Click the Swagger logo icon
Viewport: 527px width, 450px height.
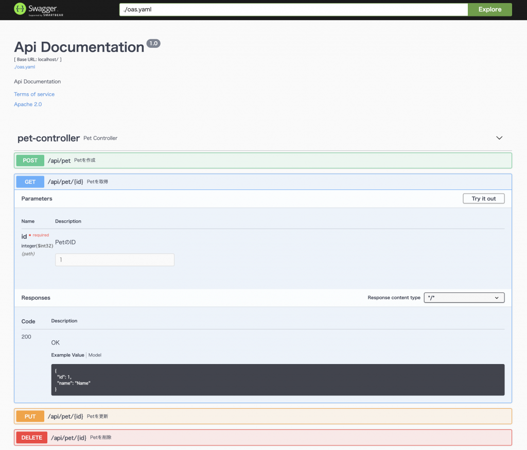(x=20, y=9)
